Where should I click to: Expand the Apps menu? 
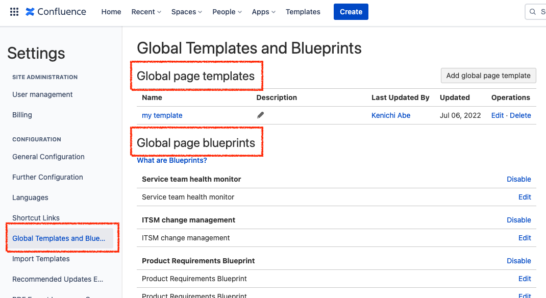tap(263, 11)
